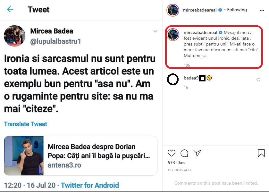Click the article thumbnail image
269x192 pixels.
click(24, 156)
